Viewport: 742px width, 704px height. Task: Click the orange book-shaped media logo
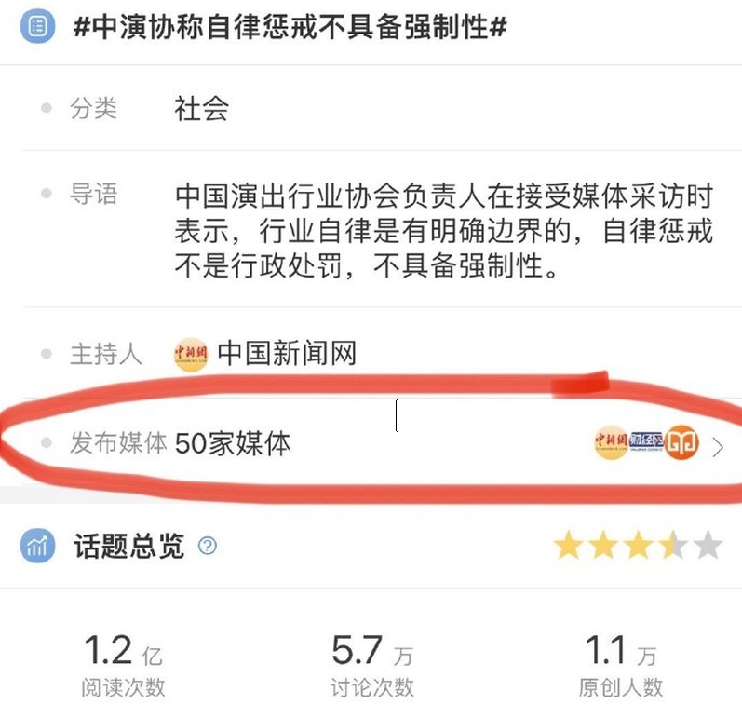click(x=681, y=442)
